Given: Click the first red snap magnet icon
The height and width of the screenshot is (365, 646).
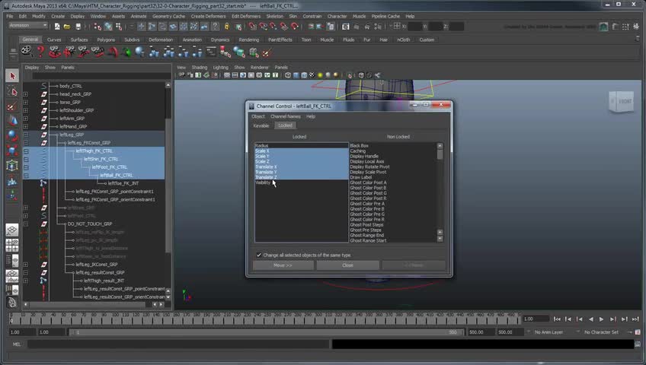Looking at the screenshot, I should (253, 27).
